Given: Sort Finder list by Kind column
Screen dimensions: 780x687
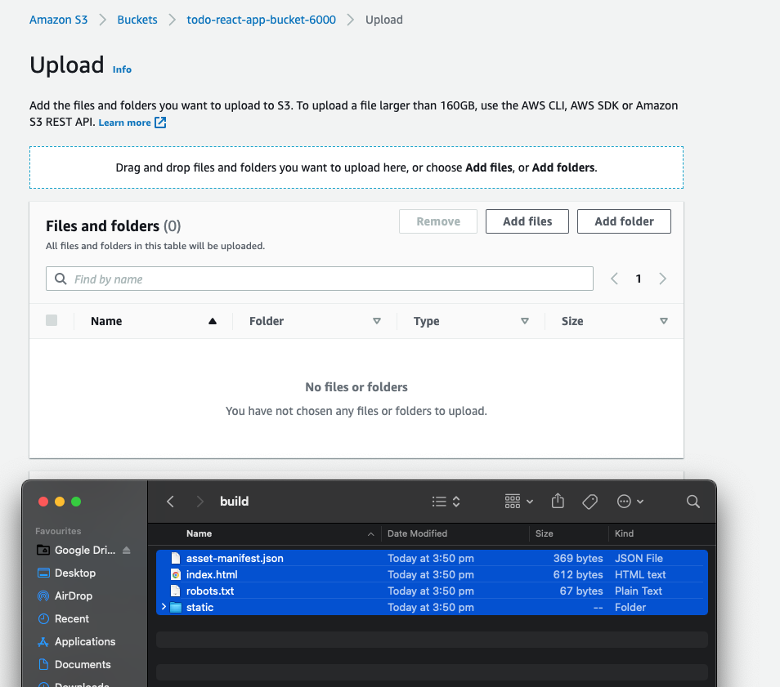Looking at the screenshot, I should pyautogui.click(x=624, y=533).
